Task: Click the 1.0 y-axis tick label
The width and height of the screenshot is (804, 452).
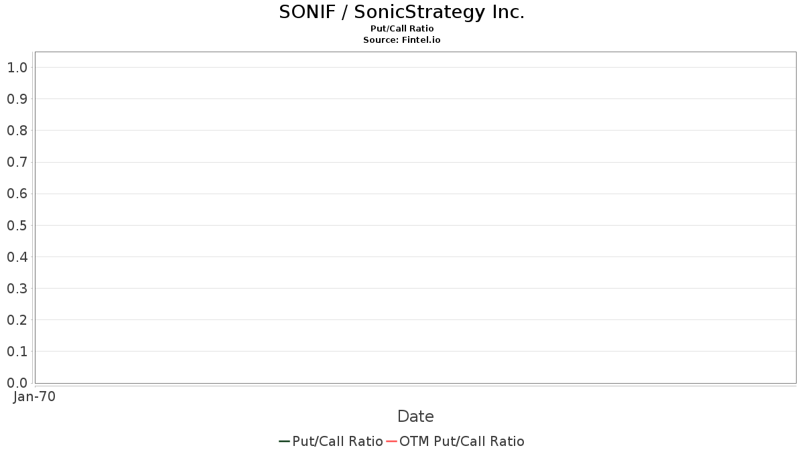Action: pyautogui.click(x=17, y=67)
